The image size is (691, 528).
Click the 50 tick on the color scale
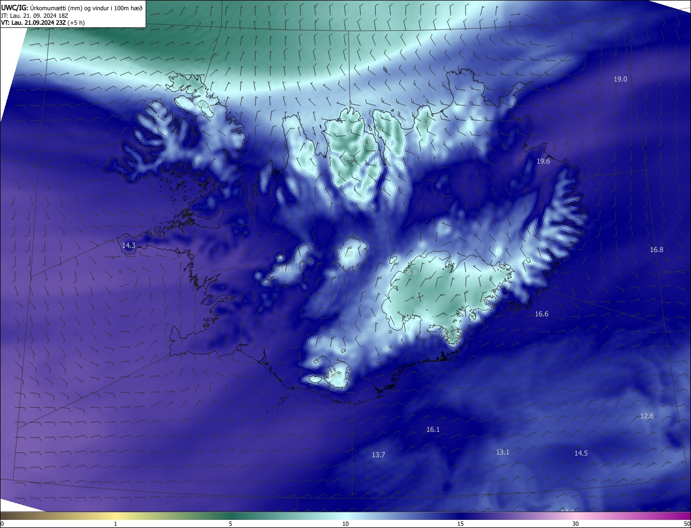point(687,524)
